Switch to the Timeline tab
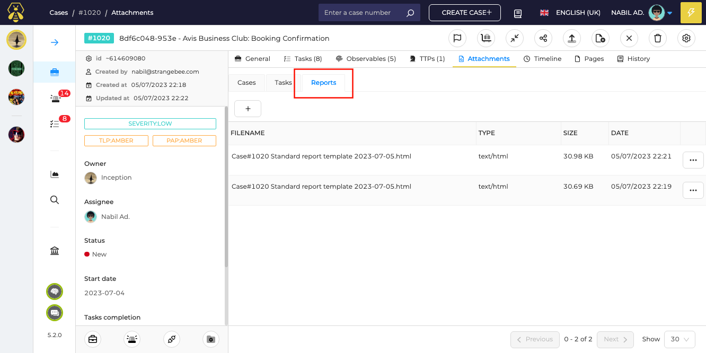This screenshot has height=353, width=706. click(x=542, y=59)
